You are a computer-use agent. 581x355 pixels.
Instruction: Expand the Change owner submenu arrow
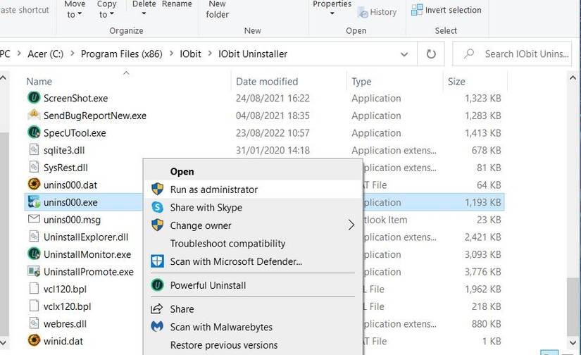[x=351, y=225]
